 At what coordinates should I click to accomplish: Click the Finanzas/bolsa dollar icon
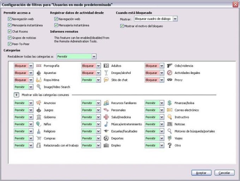click(x=170, y=103)
